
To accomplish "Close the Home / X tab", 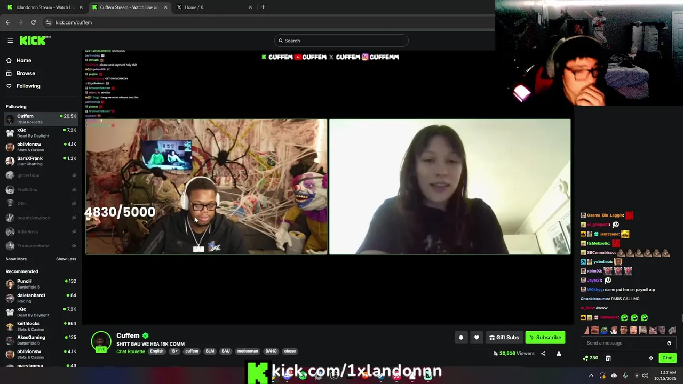I will click(250, 7).
